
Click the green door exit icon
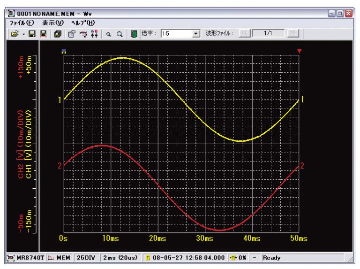click(x=134, y=34)
